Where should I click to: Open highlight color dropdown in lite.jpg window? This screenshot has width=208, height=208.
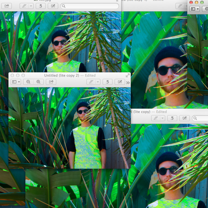[31, 6]
